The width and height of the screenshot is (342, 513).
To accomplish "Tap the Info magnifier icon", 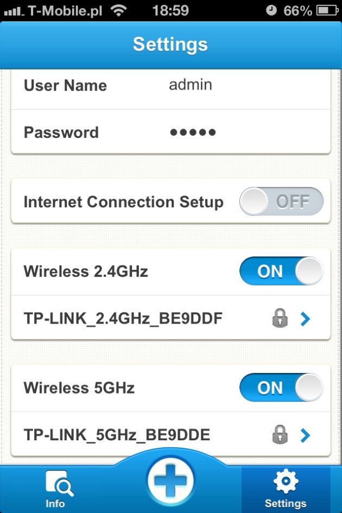I will pyautogui.click(x=59, y=483).
